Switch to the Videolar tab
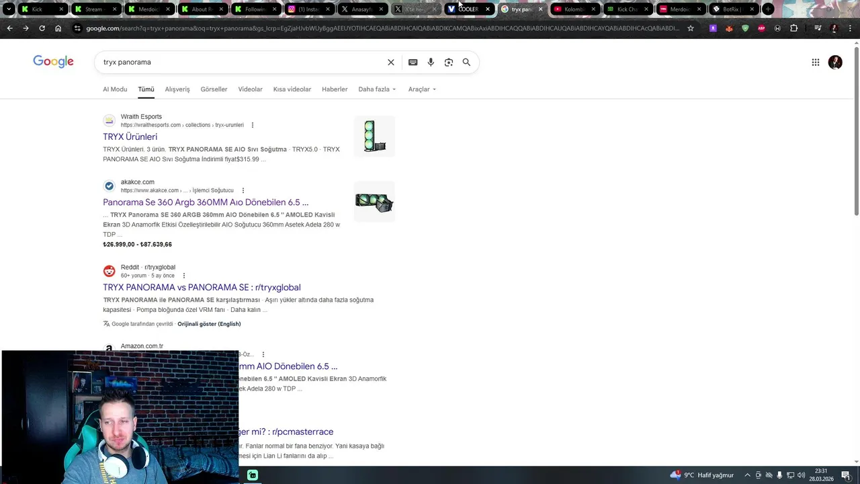The width and height of the screenshot is (860, 484). point(250,89)
